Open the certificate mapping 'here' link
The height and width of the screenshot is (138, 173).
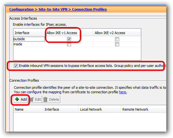122,92
